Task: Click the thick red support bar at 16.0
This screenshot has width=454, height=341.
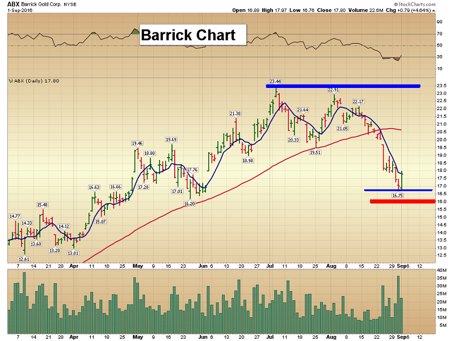Action: point(403,201)
